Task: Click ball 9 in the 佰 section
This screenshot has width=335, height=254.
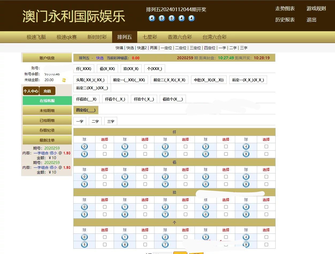Action: (x=246, y=184)
